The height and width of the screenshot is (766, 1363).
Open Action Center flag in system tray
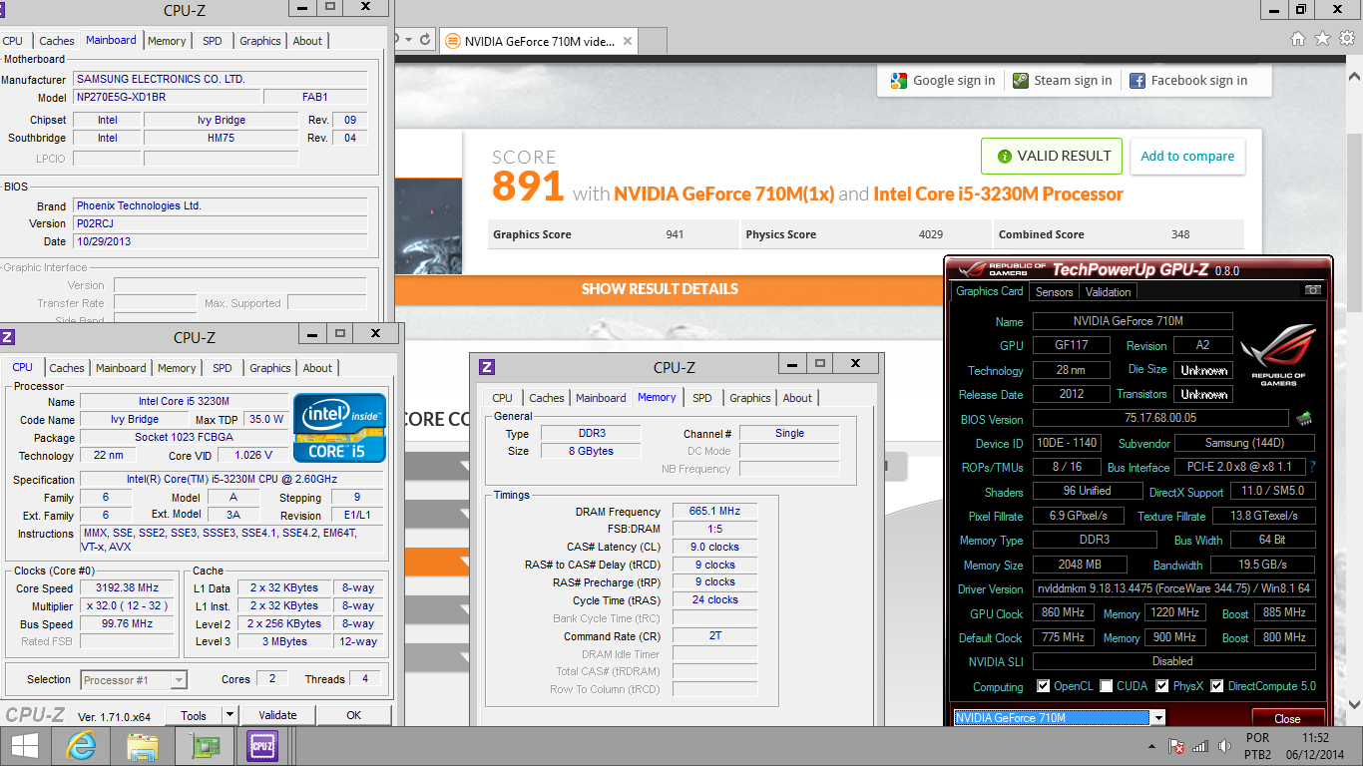click(1177, 746)
